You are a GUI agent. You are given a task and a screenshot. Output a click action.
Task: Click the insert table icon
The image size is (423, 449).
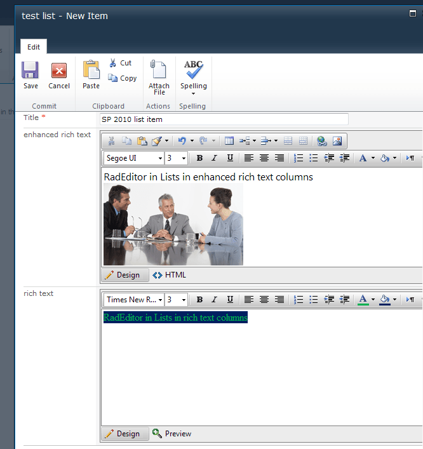229,141
